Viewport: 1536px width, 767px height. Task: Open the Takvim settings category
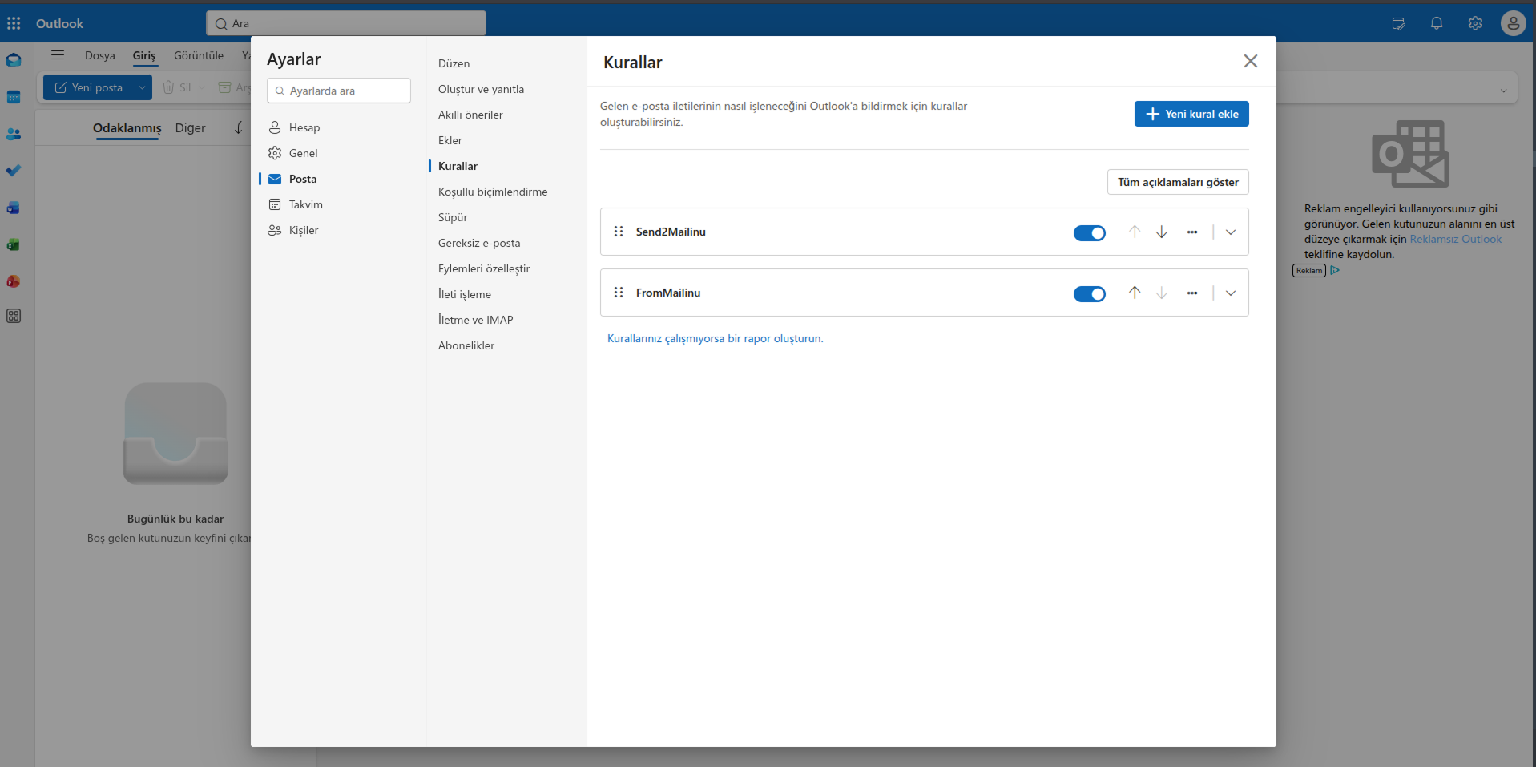tap(305, 204)
